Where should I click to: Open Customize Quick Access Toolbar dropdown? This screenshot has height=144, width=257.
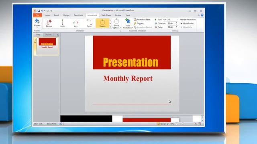pos(51,11)
